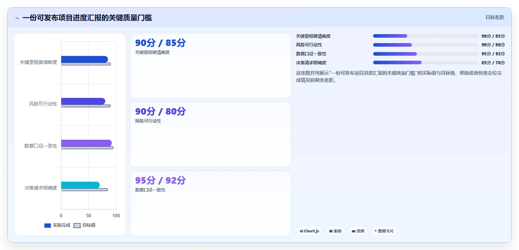Select the Chart.js tag

(309, 231)
